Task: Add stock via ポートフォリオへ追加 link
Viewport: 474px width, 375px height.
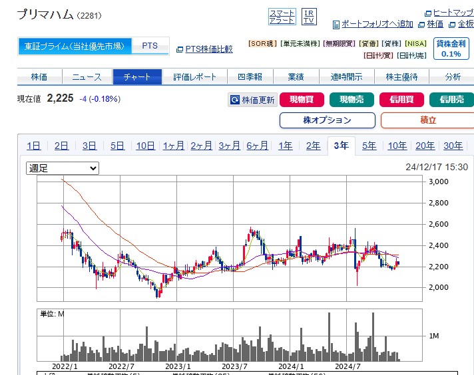Action: [x=377, y=24]
